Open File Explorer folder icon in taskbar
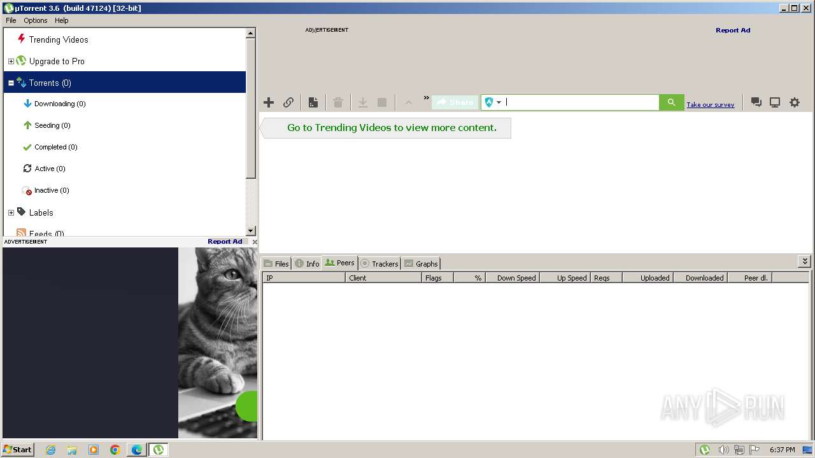Image resolution: width=815 pixels, height=458 pixels. tap(72, 450)
